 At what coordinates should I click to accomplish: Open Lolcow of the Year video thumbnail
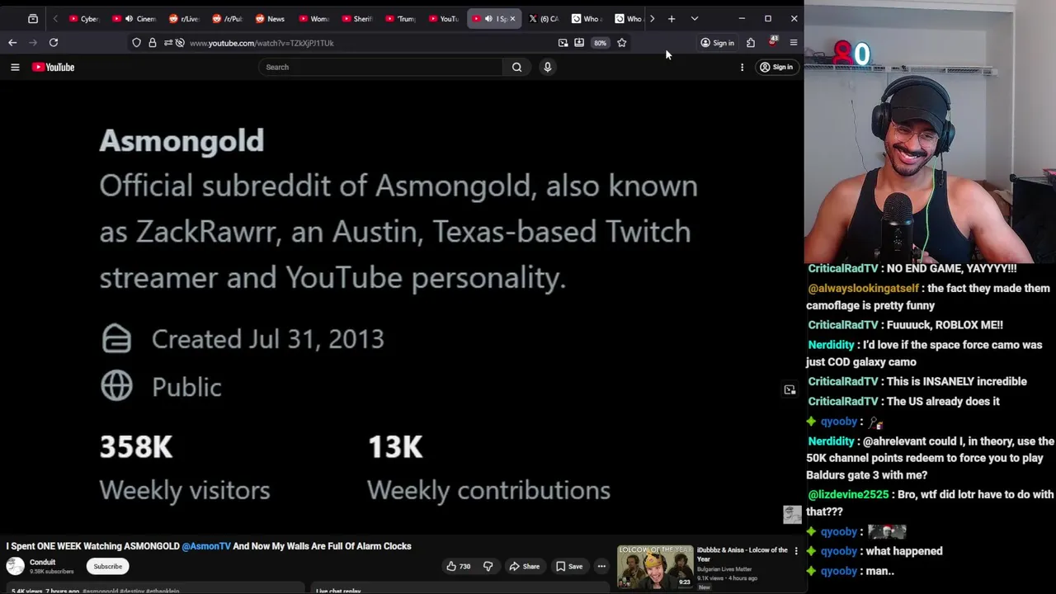point(655,567)
